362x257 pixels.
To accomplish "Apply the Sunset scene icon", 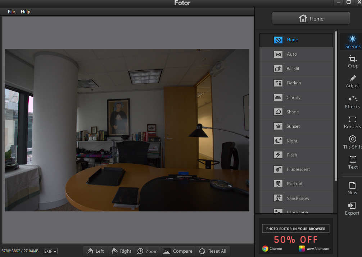I will (x=278, y=126).
